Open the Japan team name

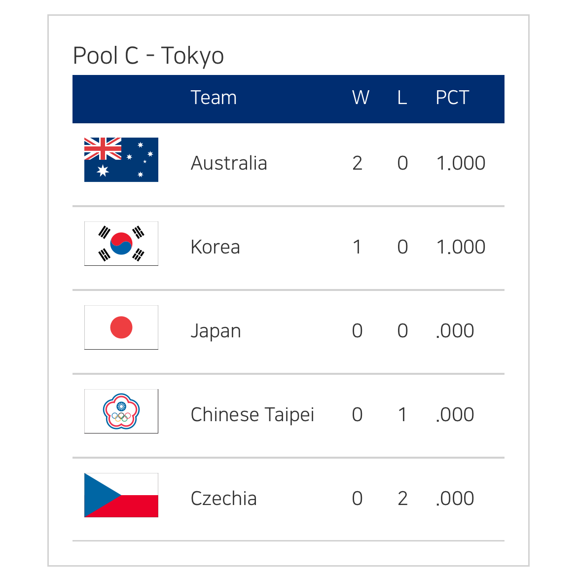point(216,331)
